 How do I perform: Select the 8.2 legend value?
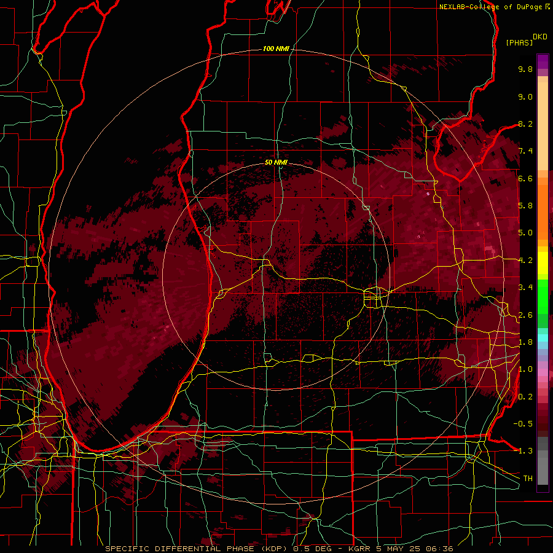[525, 124]
